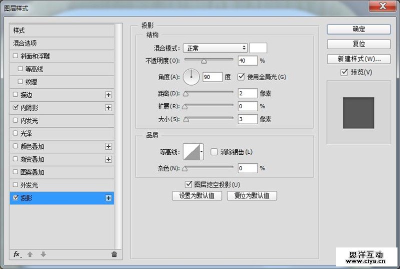This screenshot has width=400, height=269.
Task: Click the 新建样式(W)... button
Action: [x=358, y=59]
